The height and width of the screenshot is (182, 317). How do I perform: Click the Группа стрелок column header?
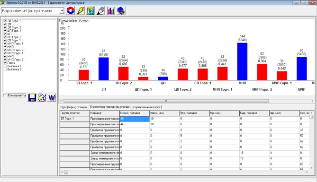click(74, 113)
